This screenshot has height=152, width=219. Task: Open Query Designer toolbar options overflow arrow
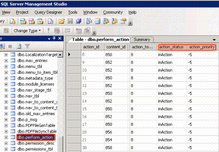click(94, 32)
